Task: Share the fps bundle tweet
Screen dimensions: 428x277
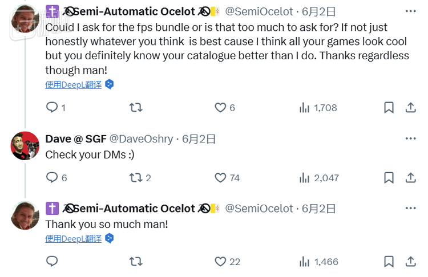Action: 410,107
